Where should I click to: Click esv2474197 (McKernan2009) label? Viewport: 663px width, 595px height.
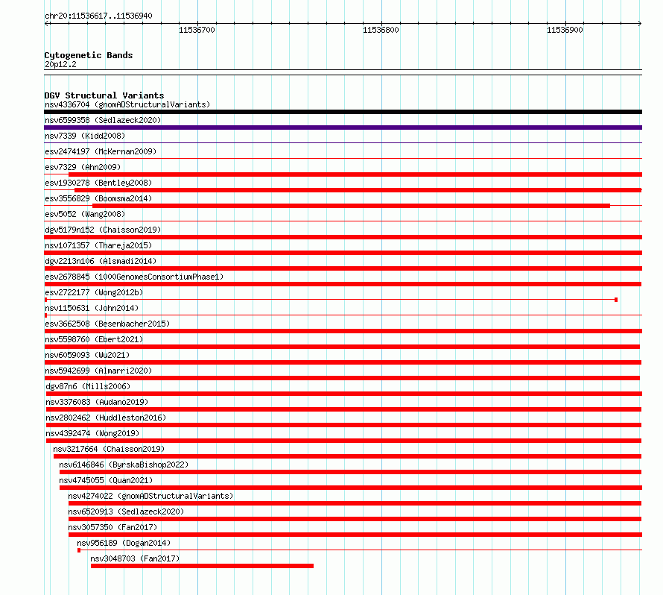click(x=101, y=151)
